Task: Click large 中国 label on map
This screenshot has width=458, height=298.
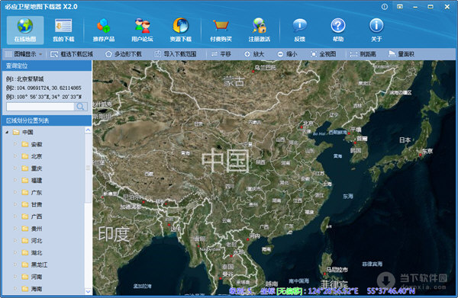Action: [225, 160]
